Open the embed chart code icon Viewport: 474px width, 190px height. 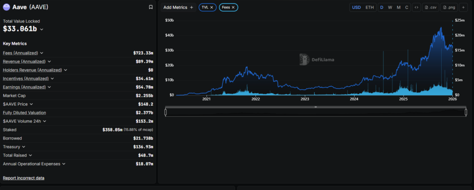tap(416, 7)
